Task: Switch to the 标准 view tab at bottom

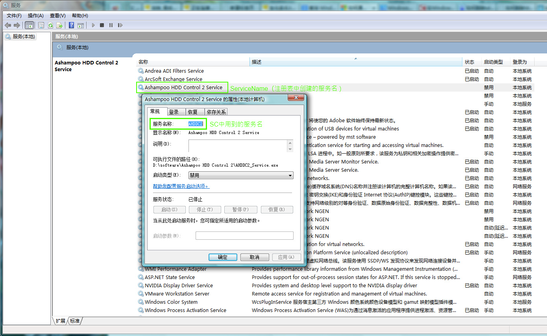Action: point(75,321)
